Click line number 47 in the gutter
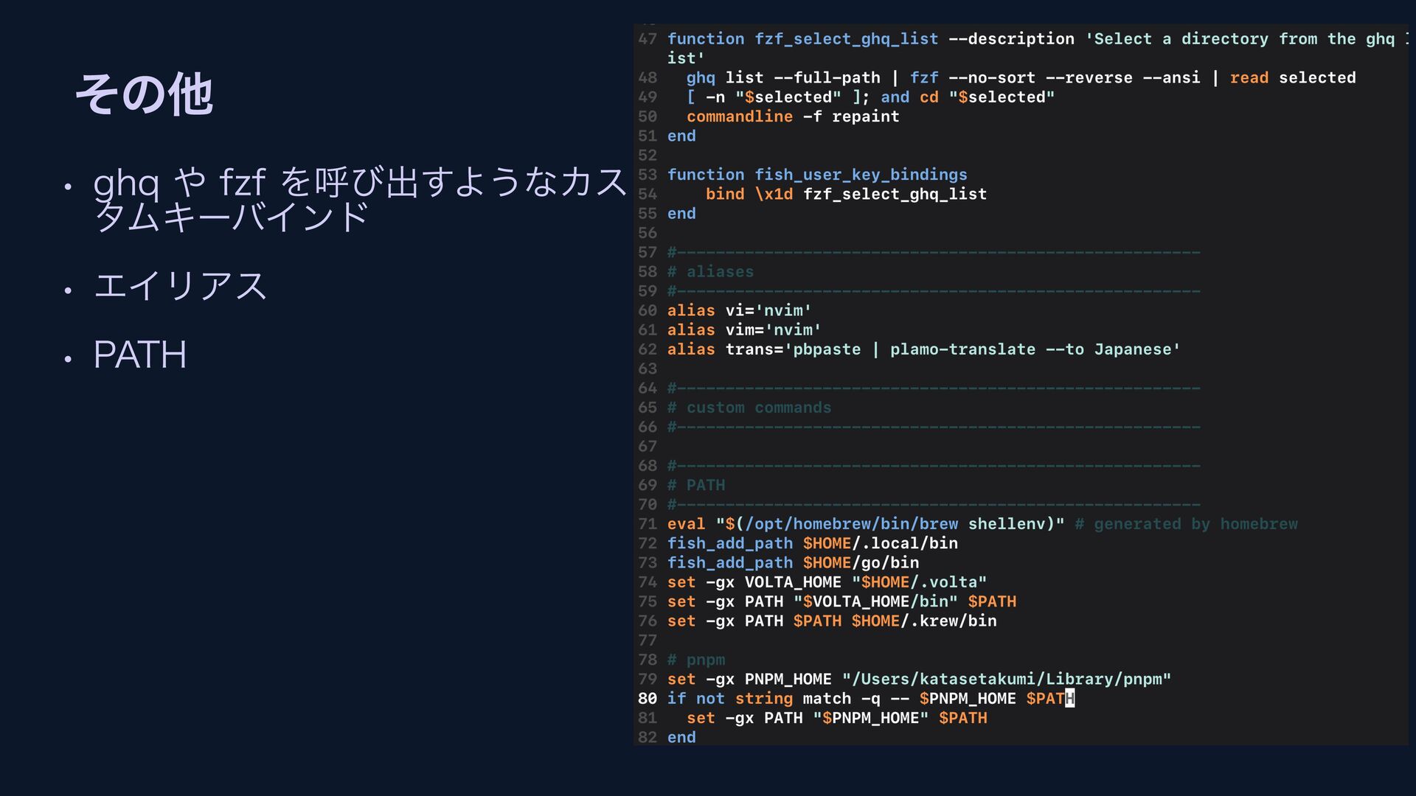This screenshot has height=796, width=1416. (647, 39)
